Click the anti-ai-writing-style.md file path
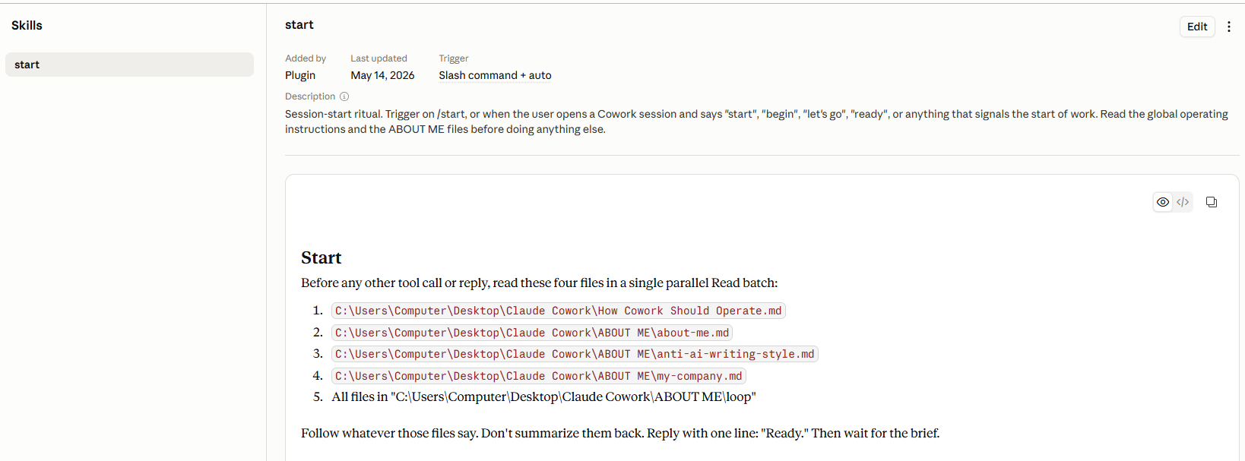The width and height of the screenshot is (1245, 461). pos(575,354)
